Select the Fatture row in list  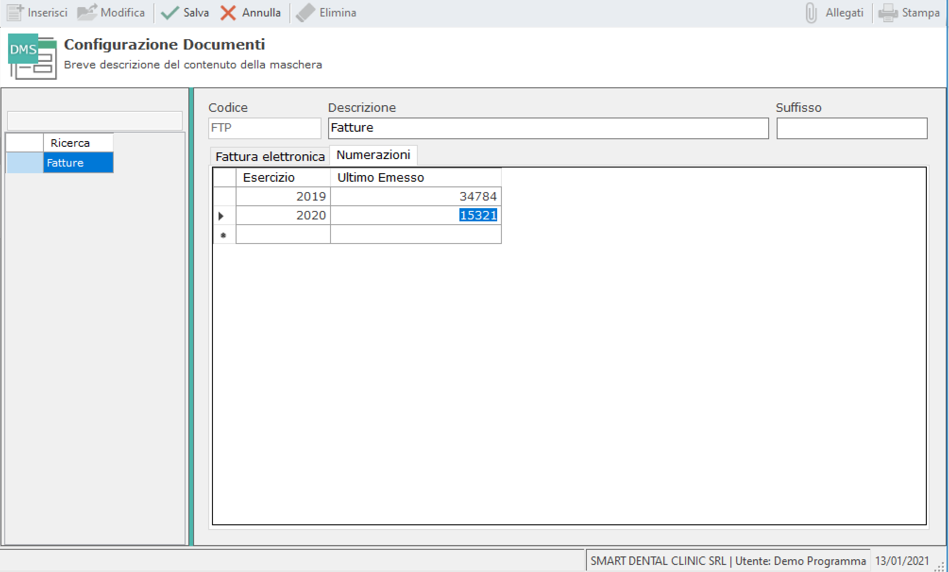78,163
